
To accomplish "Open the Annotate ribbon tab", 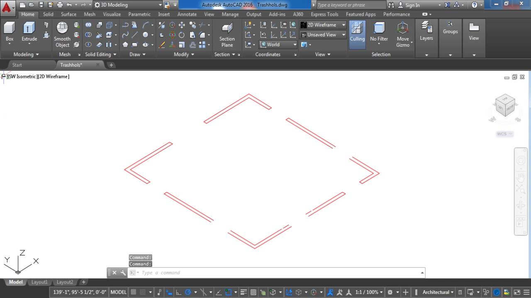I will pos(187,14).
